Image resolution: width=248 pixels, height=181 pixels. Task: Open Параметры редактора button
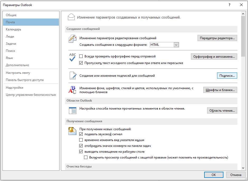[217, 38]
